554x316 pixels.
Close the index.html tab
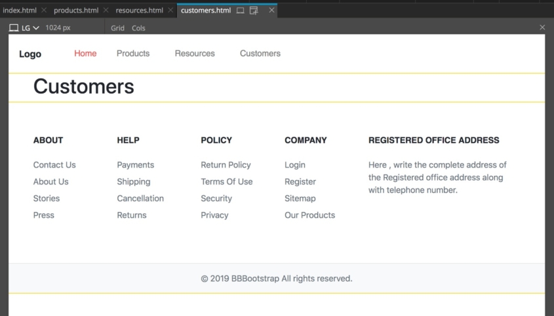coord(44,10)
